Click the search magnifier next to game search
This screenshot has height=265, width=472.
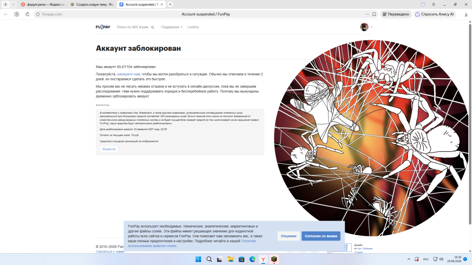[x=152, y=27]
